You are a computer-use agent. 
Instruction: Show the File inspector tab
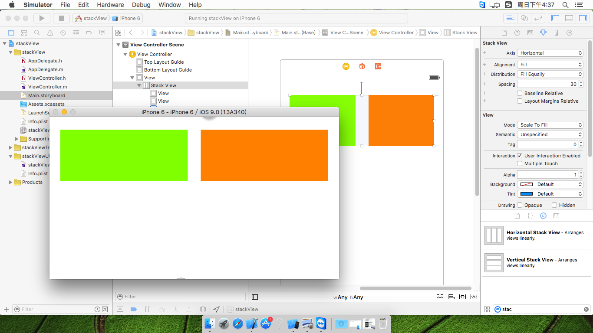click(504, 33)
